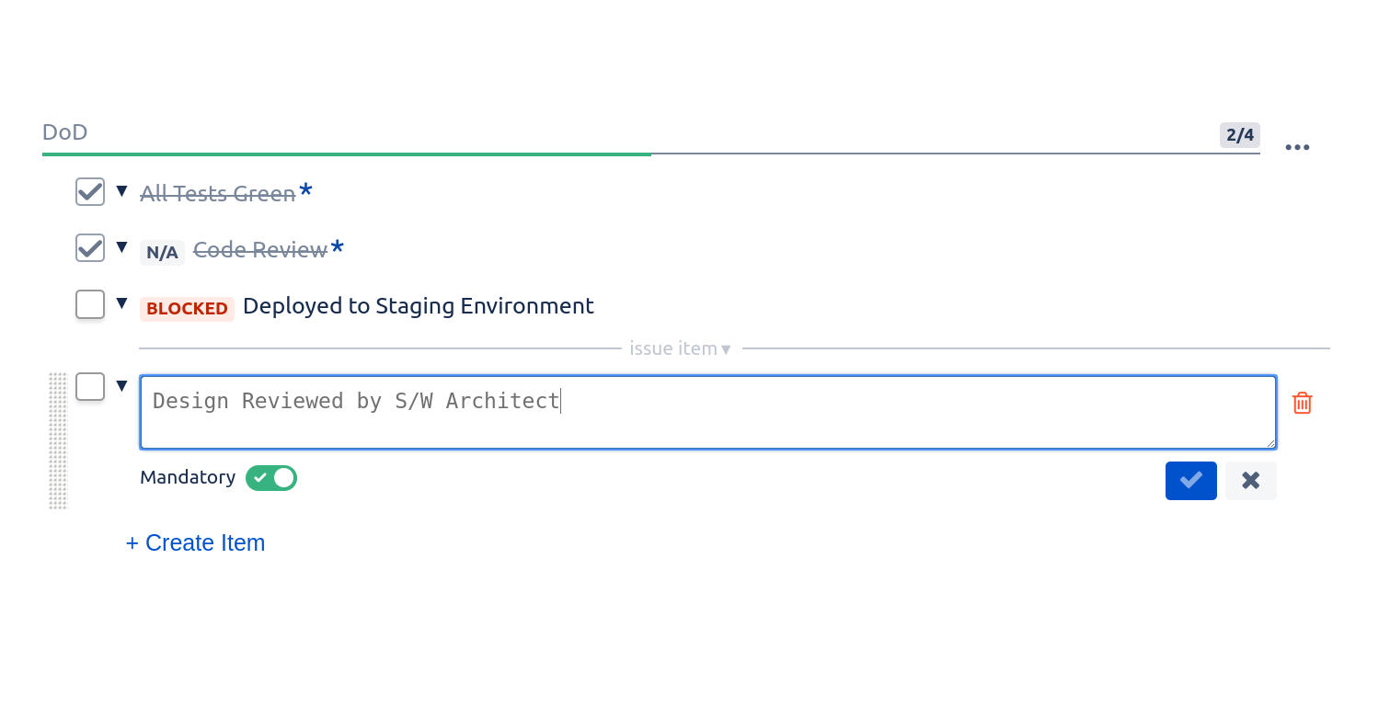Delete the new checklist item
The height and width of the screenshot is (707, 1390).
[x=1303, y=403]
